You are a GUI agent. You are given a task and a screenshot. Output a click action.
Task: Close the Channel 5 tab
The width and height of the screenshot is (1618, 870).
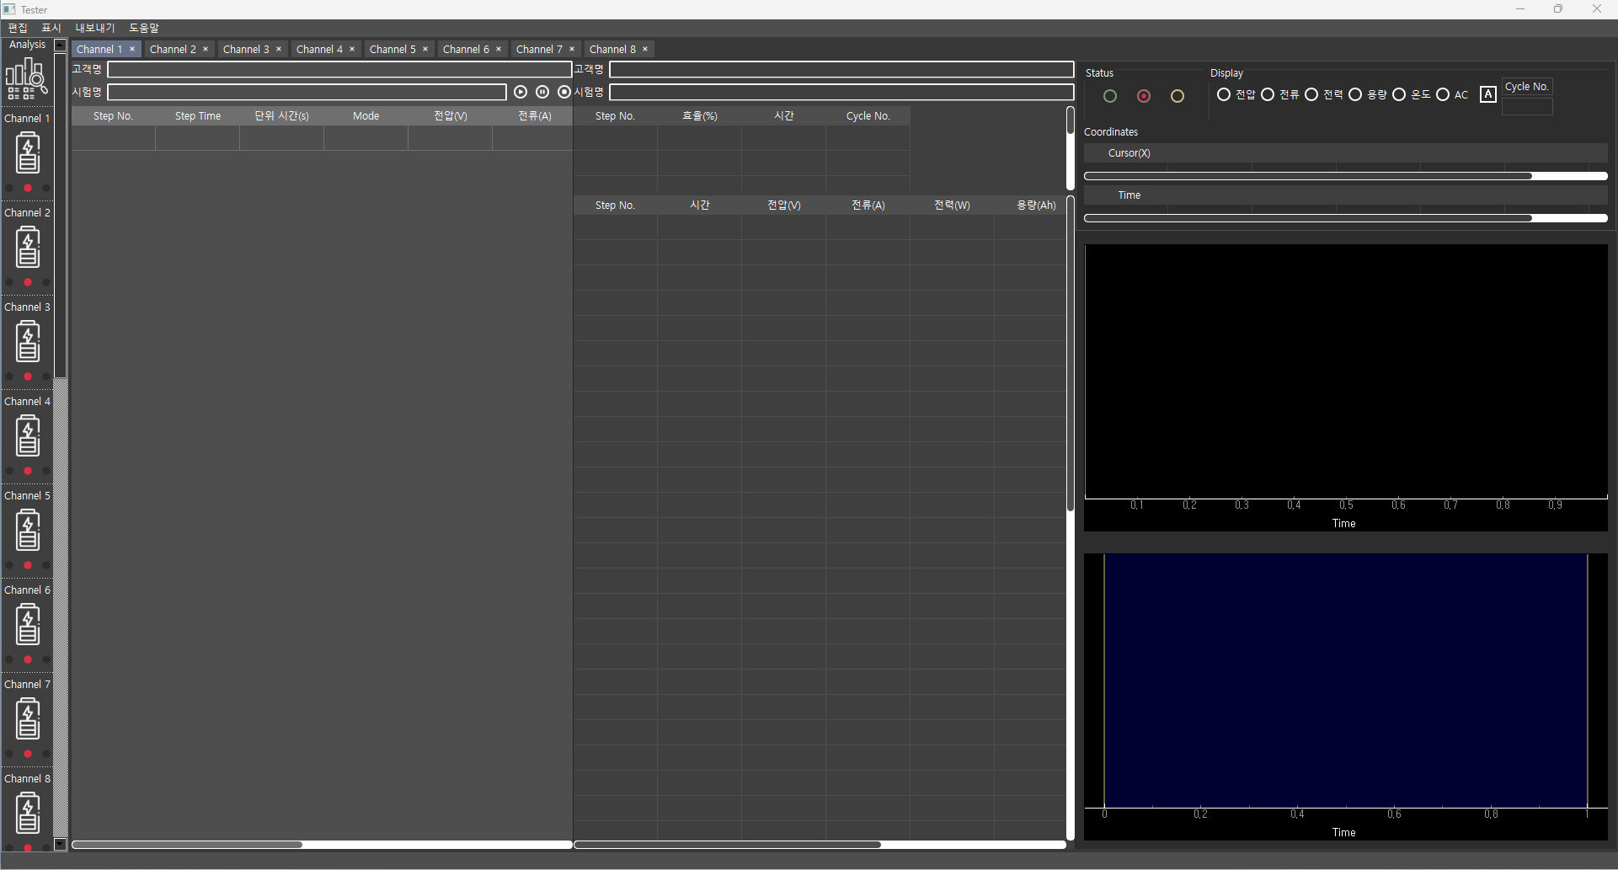425,49
